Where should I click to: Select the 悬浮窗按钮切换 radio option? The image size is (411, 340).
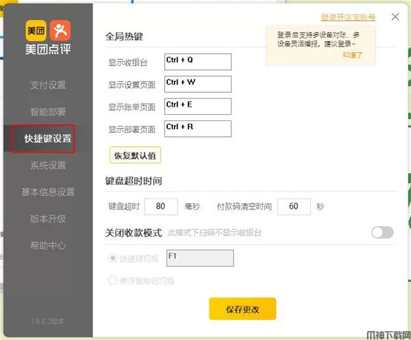114,280
